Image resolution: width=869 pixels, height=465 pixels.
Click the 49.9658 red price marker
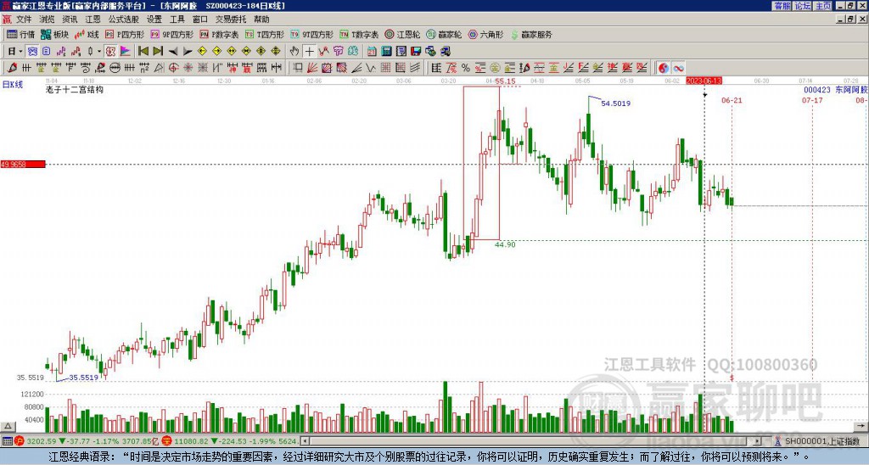pos(23,164)
